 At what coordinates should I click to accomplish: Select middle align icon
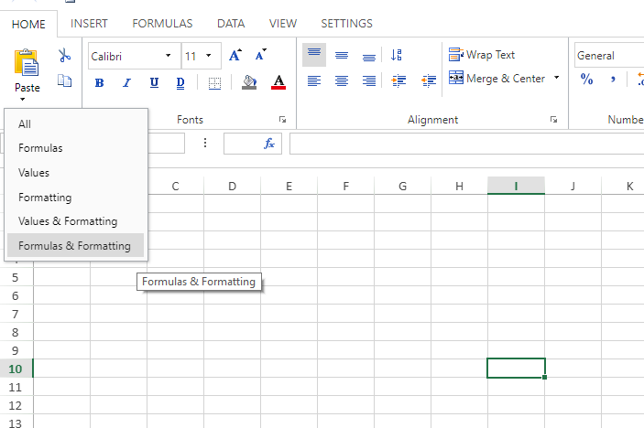342,55
